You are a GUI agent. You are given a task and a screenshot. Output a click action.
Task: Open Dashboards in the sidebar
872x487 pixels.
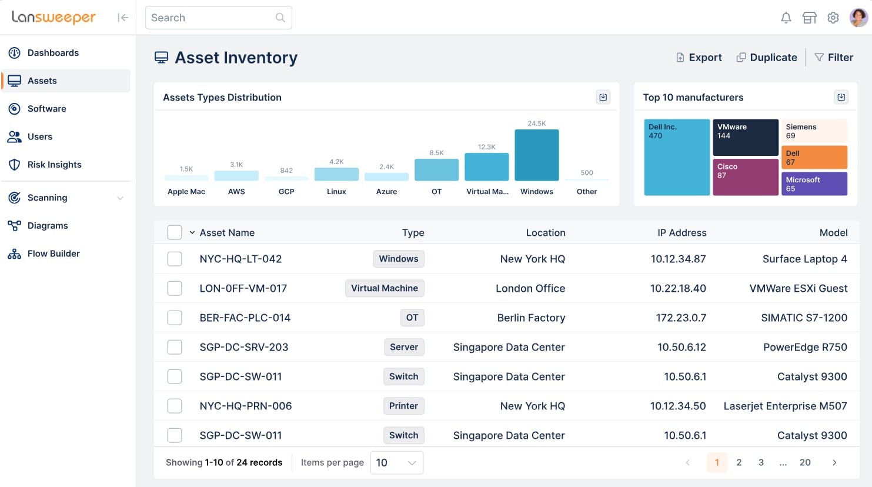(x=66, y=53)
